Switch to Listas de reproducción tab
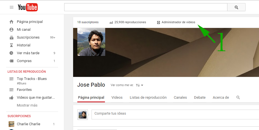259x130 pixels. (148, 98)
